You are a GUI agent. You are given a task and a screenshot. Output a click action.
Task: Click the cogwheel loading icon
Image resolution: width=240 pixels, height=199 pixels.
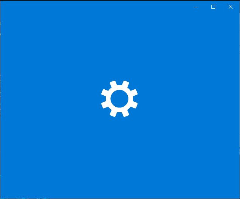tap(119, 99)
